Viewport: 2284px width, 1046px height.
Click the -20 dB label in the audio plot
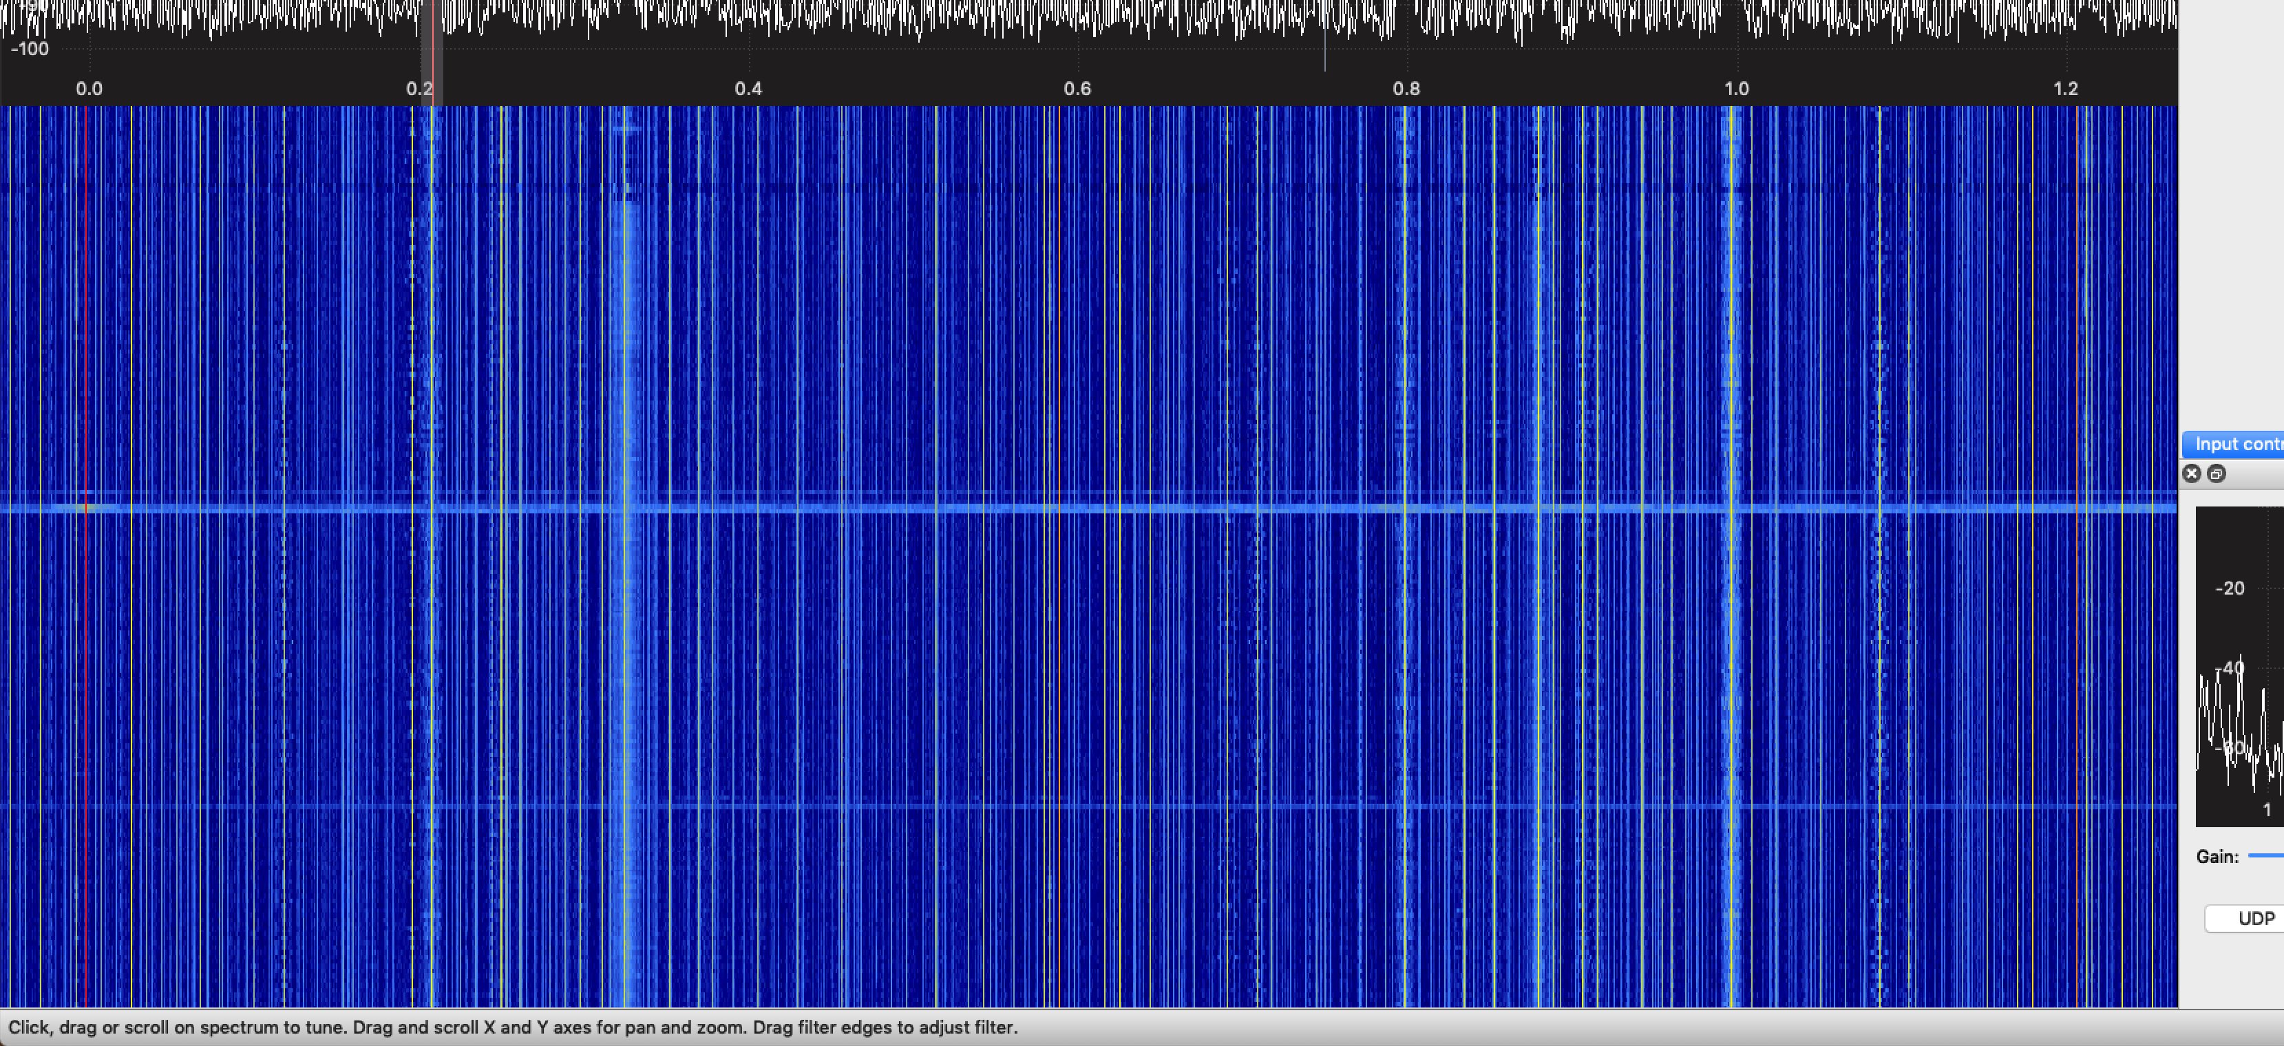[x=2229, y=588]
